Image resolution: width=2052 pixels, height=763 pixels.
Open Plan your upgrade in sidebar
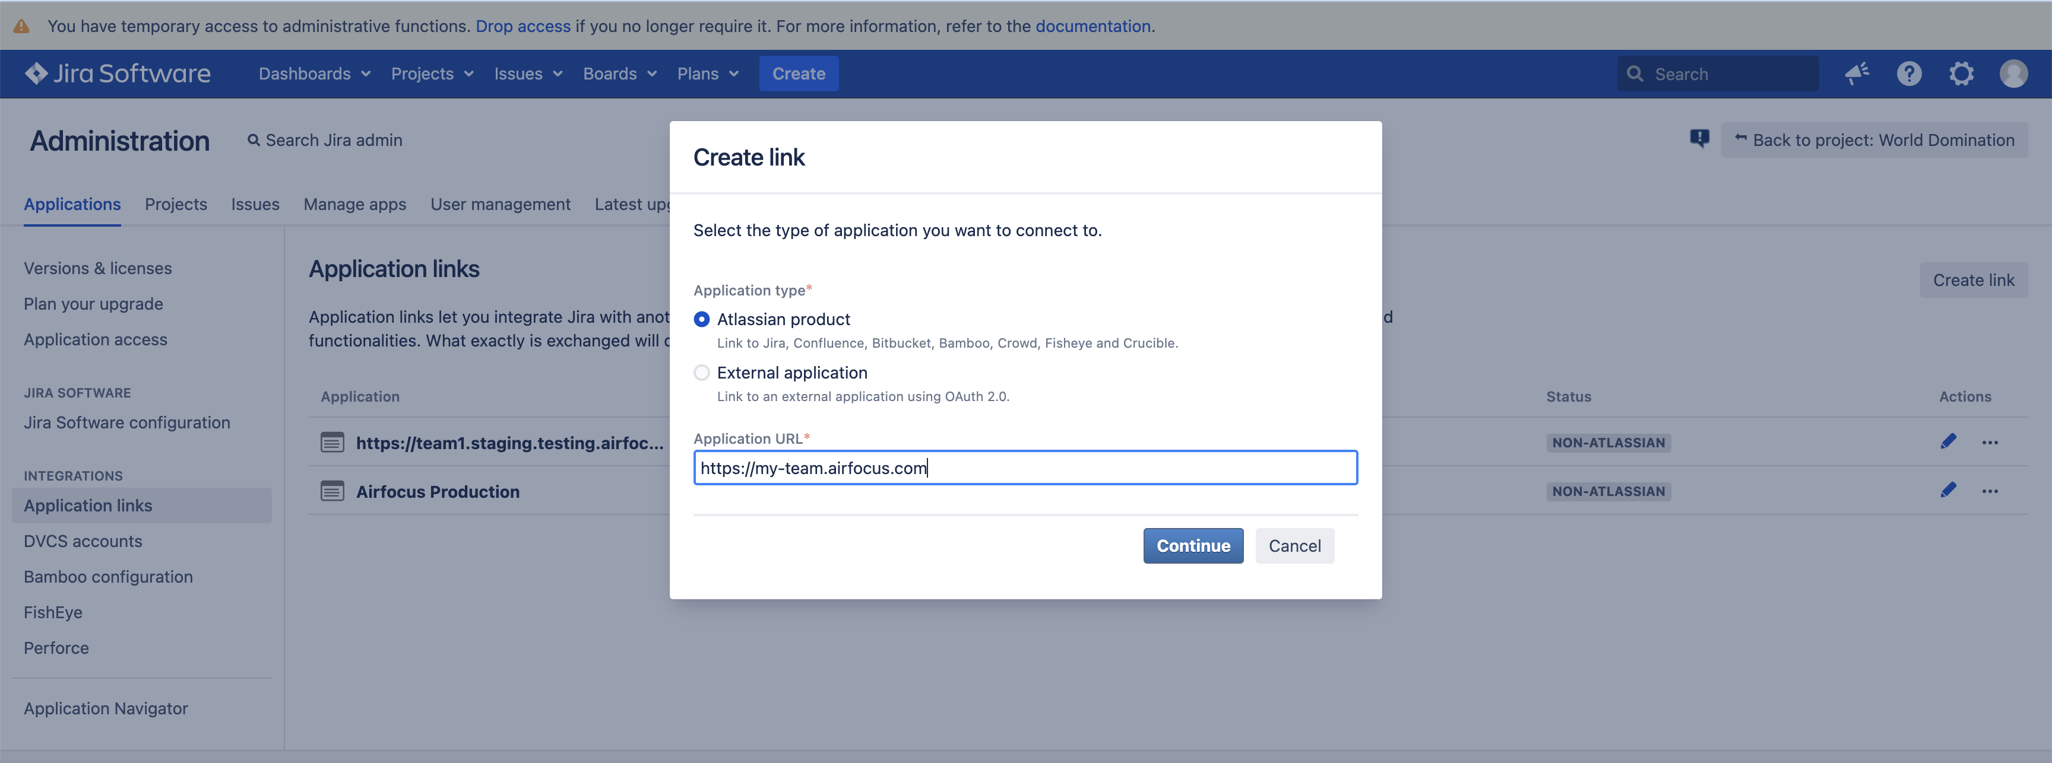tap(93, 304)
